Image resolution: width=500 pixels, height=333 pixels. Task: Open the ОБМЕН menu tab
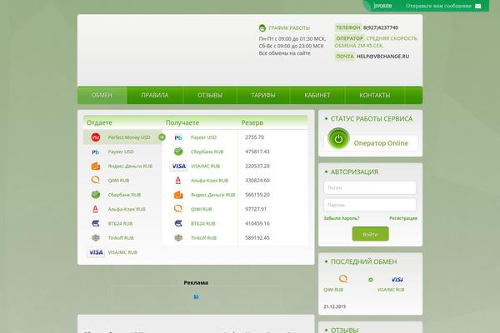pyautogui.click(x=102, y=95)
